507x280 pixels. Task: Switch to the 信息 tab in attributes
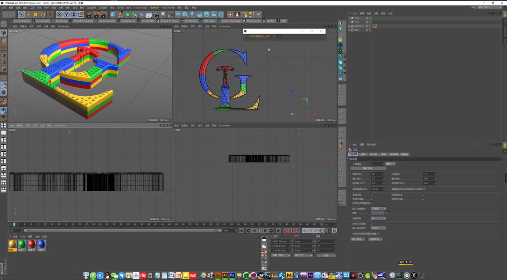pyautogui.click(x=363, y=154)
